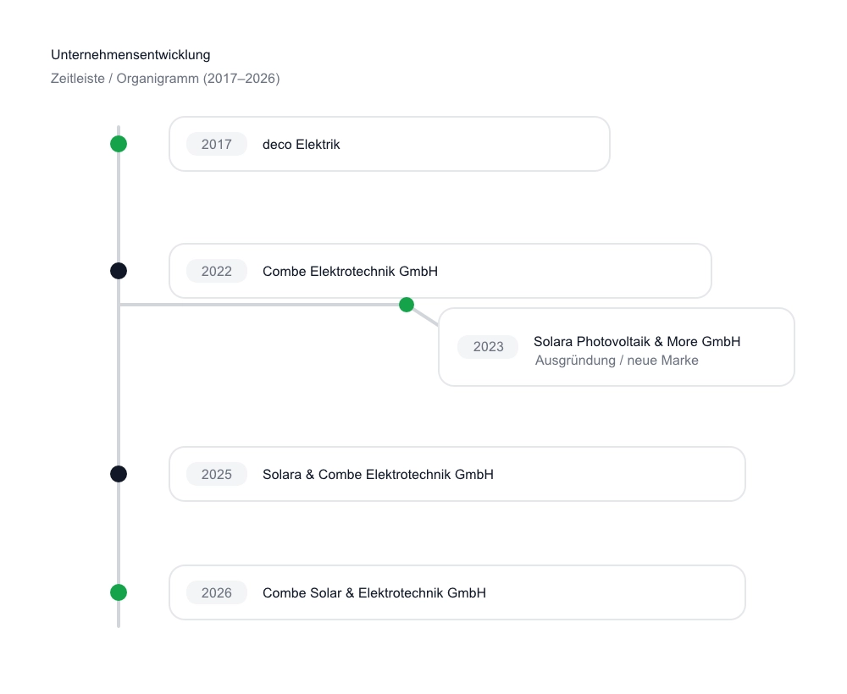The height and width of the screenshot is (694, 847).
Task: Select the dark 2025 timeline marker dot
Action: pos(119,474)
